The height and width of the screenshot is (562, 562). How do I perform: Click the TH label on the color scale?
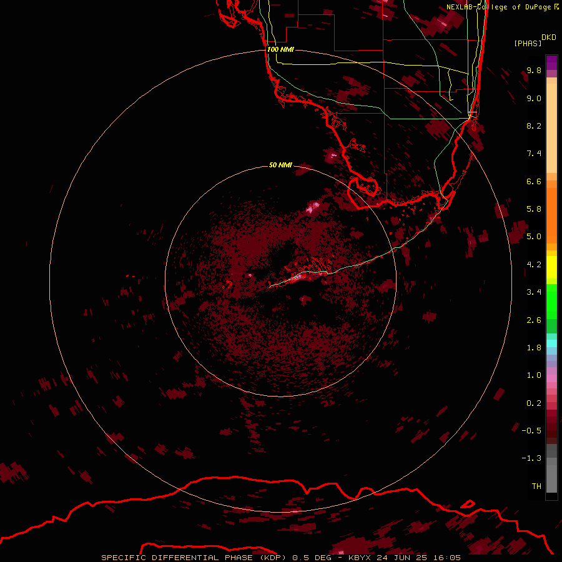[536, 486]
